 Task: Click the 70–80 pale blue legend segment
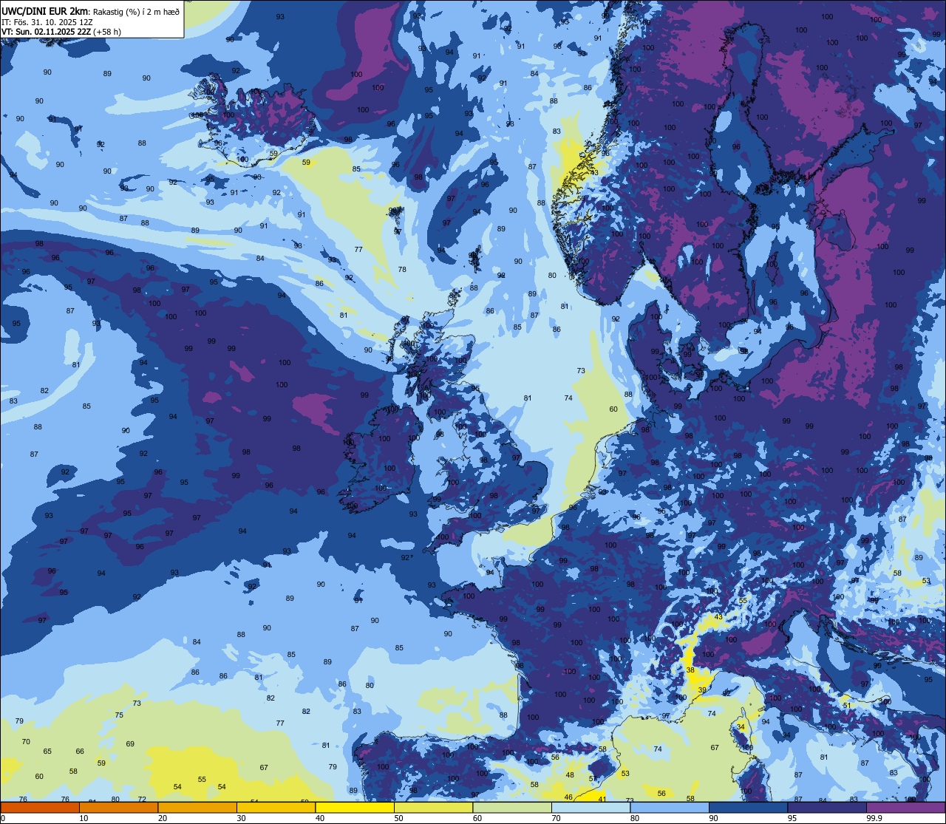tap(591, 807)
